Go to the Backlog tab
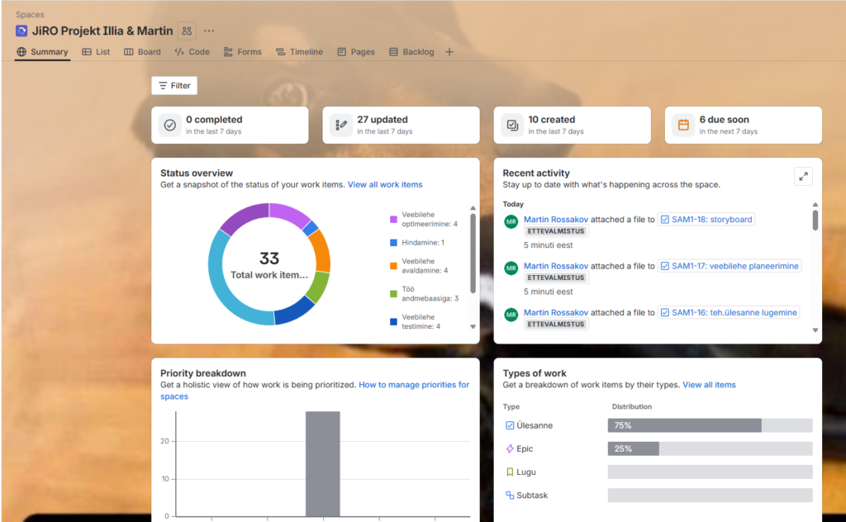This screenshot has width=846, height=522. tap(411, 52)
